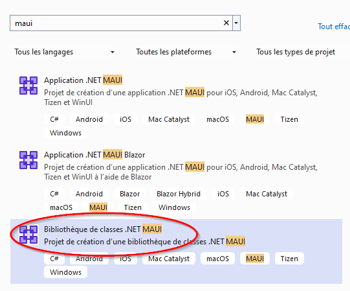This screenshot has height=291, width=350.
Task: Open the 'Tous les types de projet' dropdown
Action: point(300,52)
